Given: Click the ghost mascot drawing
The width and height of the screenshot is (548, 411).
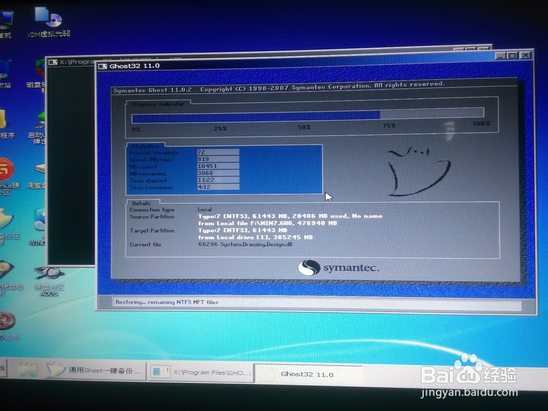Looking at the screenshot, I should pos(419,171).
